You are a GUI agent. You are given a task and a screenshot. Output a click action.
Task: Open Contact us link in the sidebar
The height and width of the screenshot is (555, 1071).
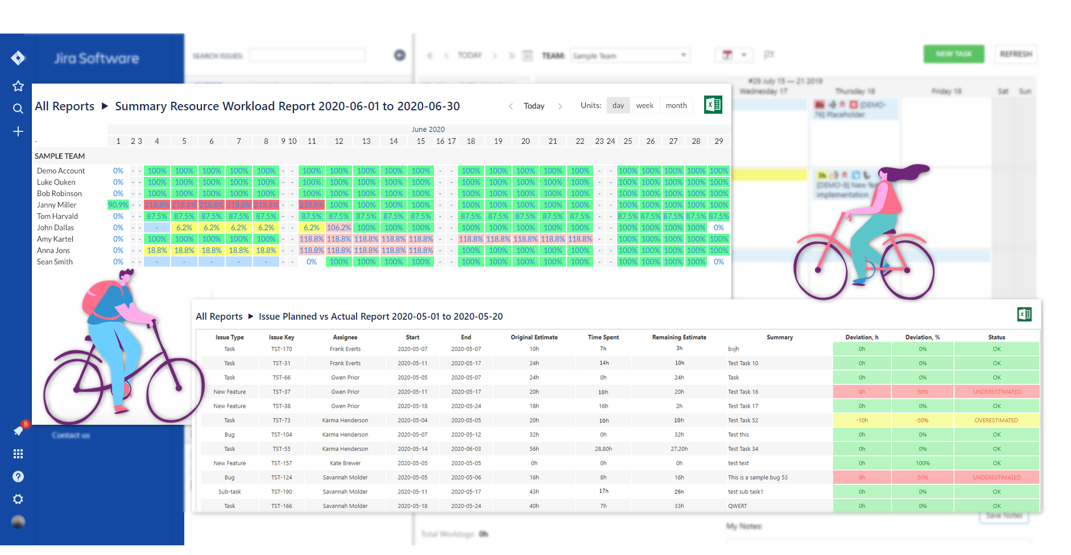(x=71, y=435)
